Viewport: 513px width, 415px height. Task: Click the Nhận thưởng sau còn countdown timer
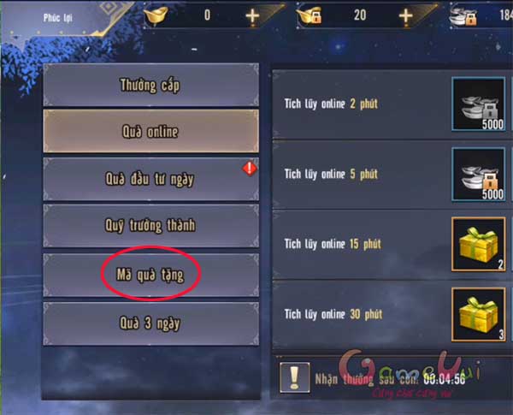[390, 379]
